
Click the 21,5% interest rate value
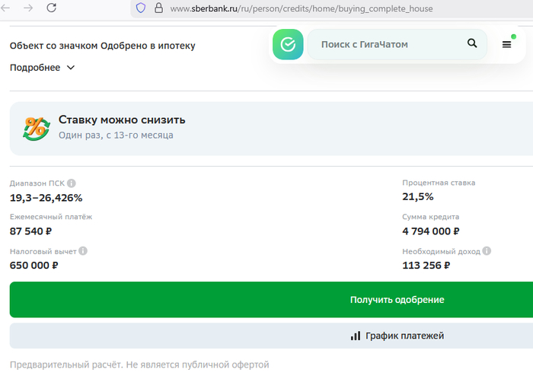pos(418,197)
